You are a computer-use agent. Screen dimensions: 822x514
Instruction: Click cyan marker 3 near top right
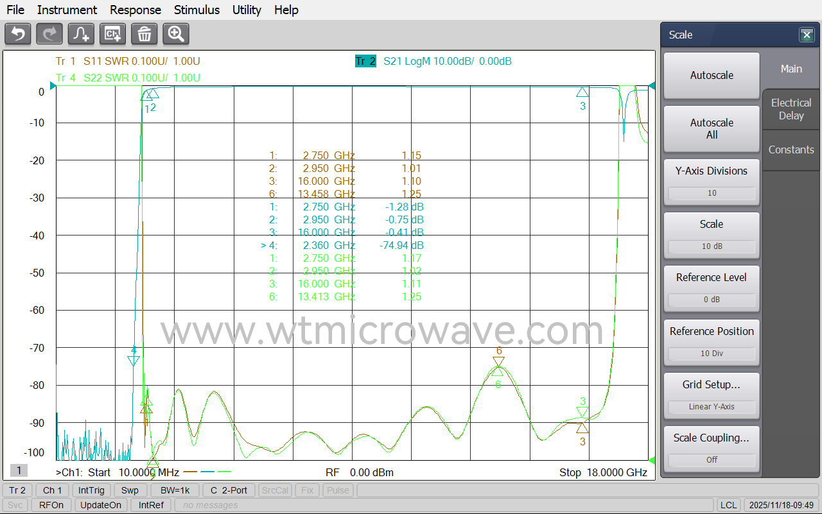pyautogui.click(x=582, y=92)
